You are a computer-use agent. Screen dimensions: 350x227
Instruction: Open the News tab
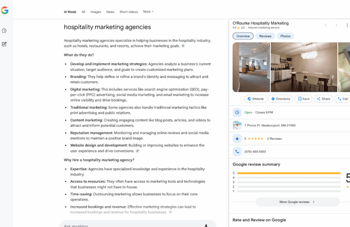pyautogui.click(x=110, y=12)
